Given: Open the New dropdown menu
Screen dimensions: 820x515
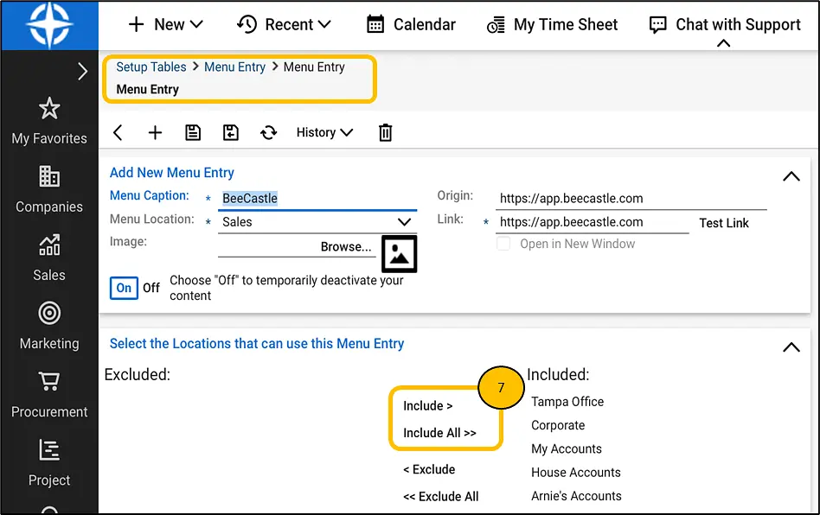Looking at the screenshot, I should click(166, 24).
